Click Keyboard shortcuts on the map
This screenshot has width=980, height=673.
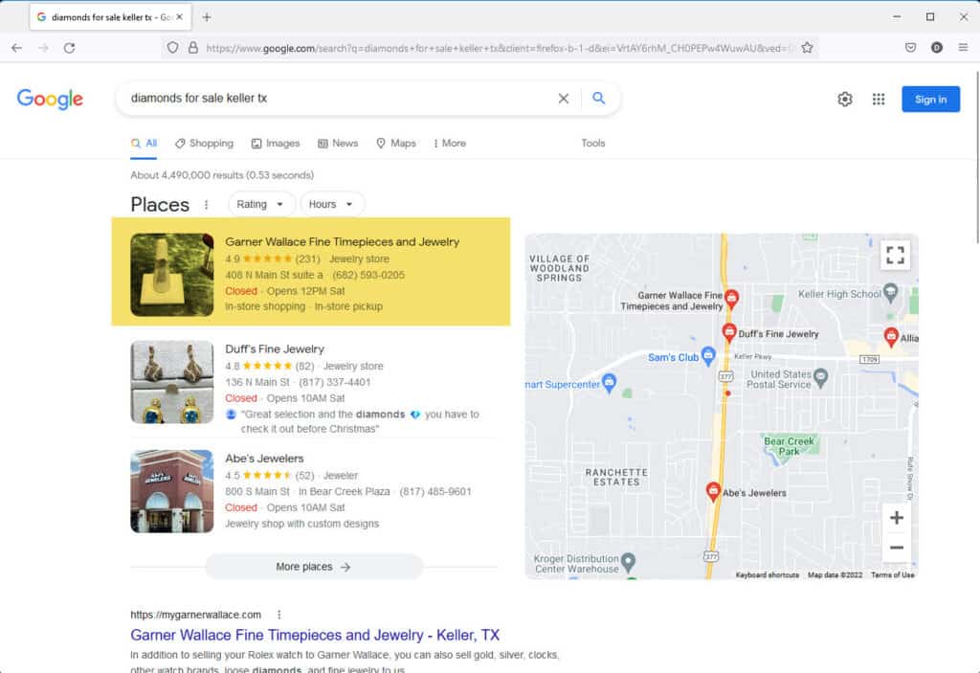point(767,574)
